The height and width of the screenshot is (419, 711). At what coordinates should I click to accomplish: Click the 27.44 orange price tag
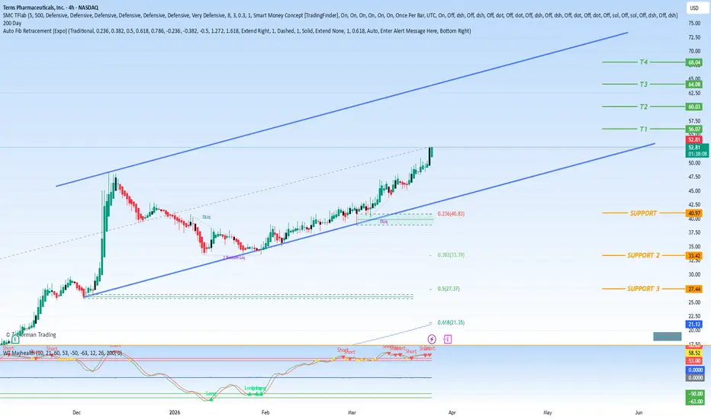(x=694, y=289)
